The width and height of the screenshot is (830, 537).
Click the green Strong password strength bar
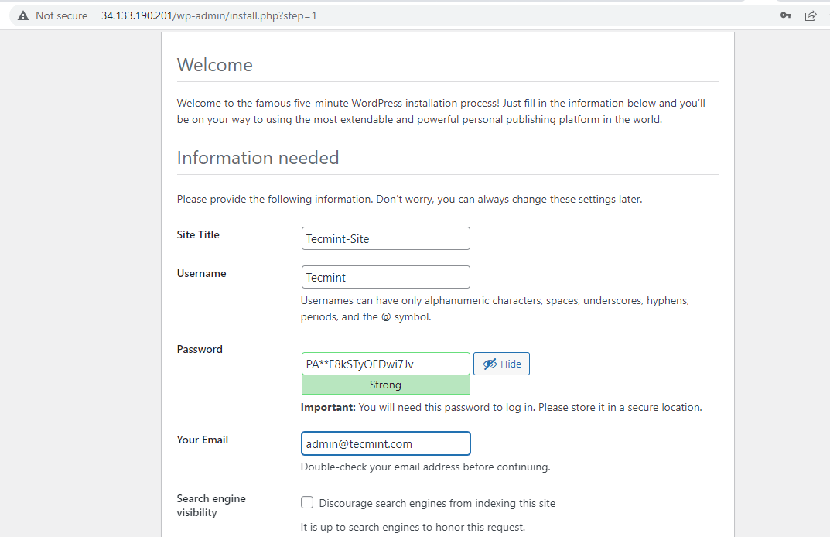coord(385,385)
